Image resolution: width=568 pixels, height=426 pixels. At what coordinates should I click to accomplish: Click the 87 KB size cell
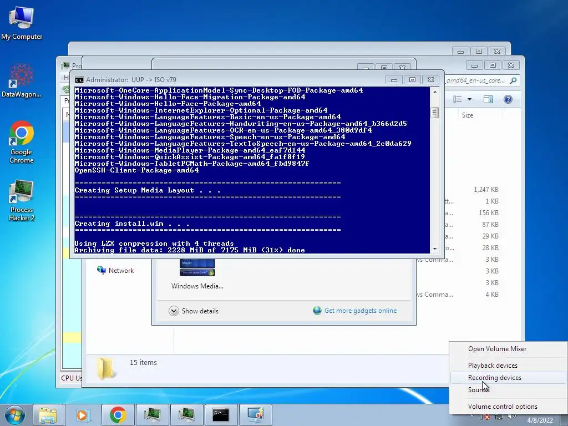click(x=490, y=224)
